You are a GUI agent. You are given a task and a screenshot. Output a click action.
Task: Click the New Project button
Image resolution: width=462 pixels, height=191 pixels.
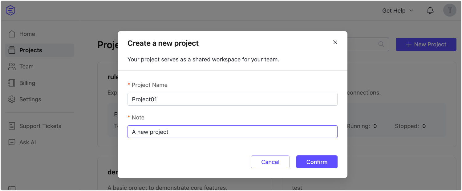coord(426,44)
